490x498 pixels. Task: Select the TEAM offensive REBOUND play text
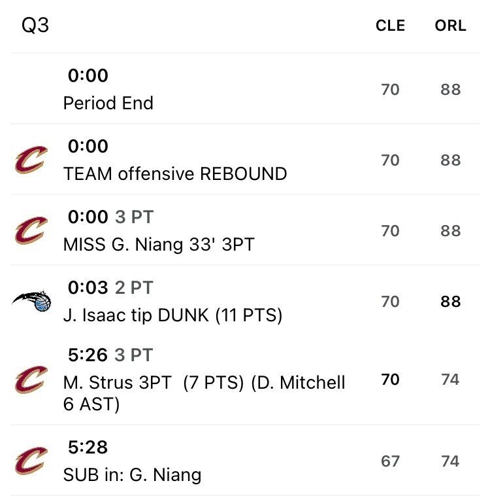click(175, 173)
